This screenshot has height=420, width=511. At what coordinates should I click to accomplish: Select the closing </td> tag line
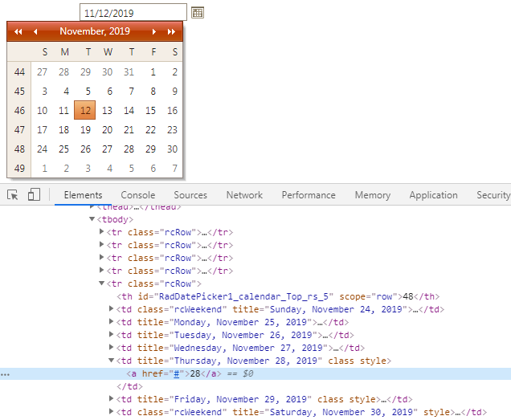pos(129,386)
